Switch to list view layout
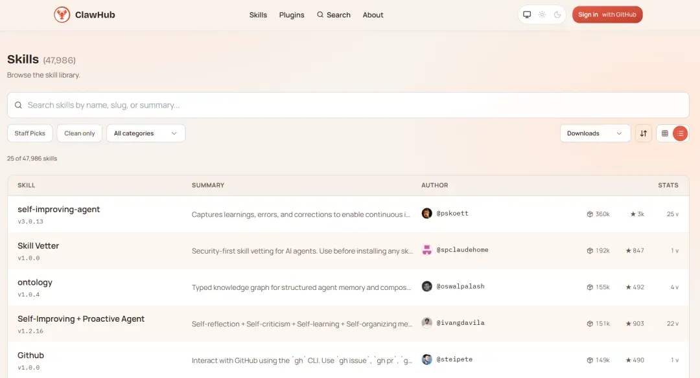The image size is (700, 378). coord(680,133)
